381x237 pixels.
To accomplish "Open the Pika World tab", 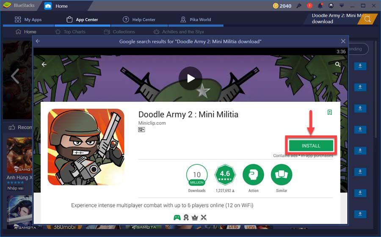I will (x=195, y=19).
